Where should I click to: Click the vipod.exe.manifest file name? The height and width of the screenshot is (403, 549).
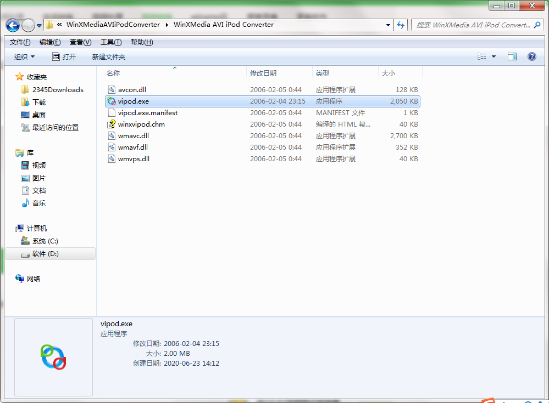pyautogui.click(x=148, y=113)
